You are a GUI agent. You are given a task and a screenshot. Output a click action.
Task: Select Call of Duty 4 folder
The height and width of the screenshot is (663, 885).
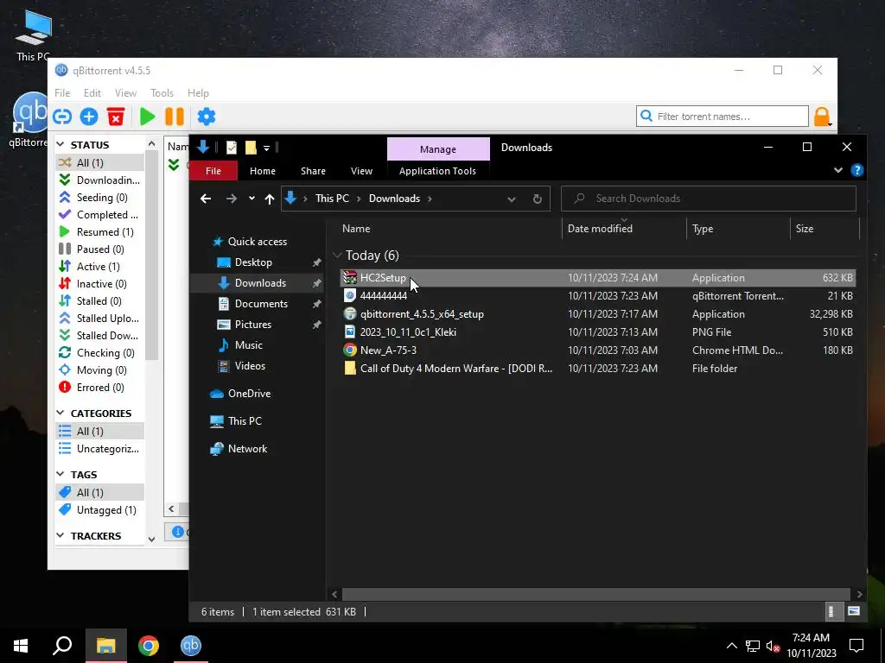(x=598, y=368)
